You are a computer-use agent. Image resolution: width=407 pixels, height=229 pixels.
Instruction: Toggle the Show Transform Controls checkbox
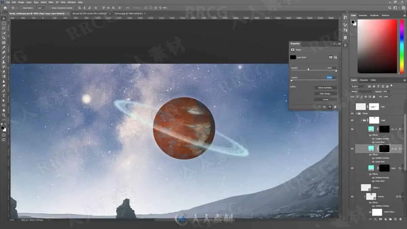click(x=50, y=7)
